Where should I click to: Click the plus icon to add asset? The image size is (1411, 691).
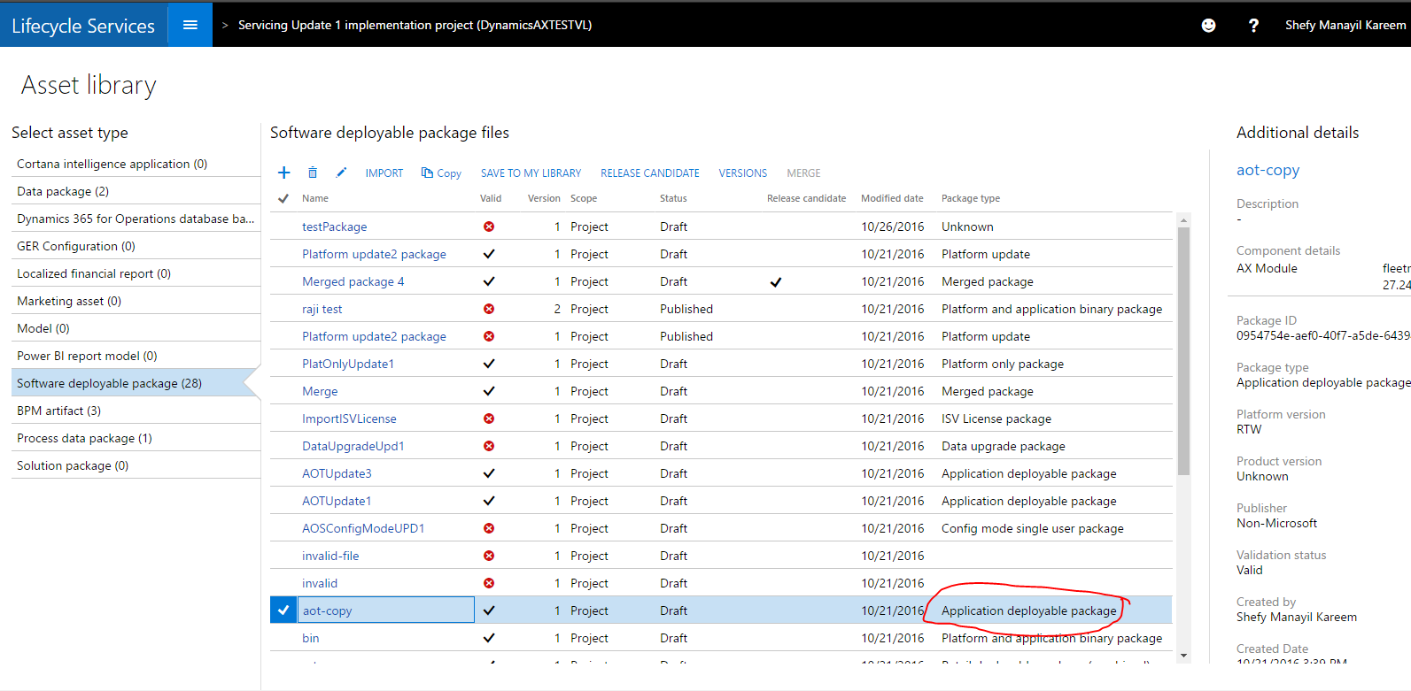coord(284,173)
